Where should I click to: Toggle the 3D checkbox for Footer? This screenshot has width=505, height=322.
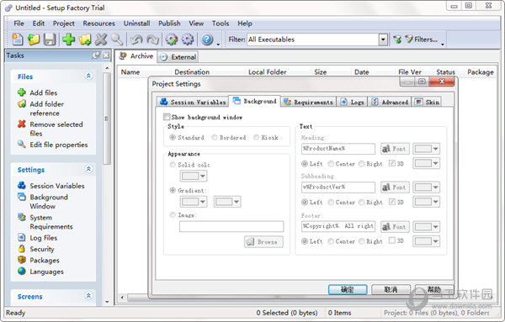tap(392, 240)
